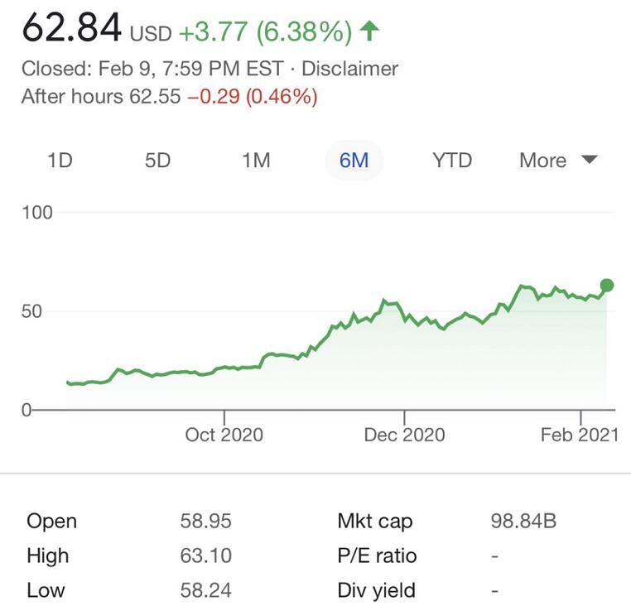This screenshot has width=631, height=606.
Task: Show the YTD chart range
Action: click(452, 160)
